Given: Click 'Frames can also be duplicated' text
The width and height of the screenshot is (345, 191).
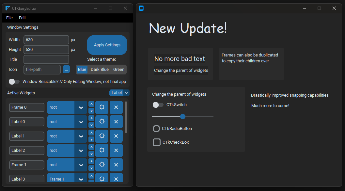Looking at the screenshot, I should click(x=250, y=55).
